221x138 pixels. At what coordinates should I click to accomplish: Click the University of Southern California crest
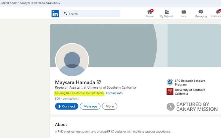[170, 91]
